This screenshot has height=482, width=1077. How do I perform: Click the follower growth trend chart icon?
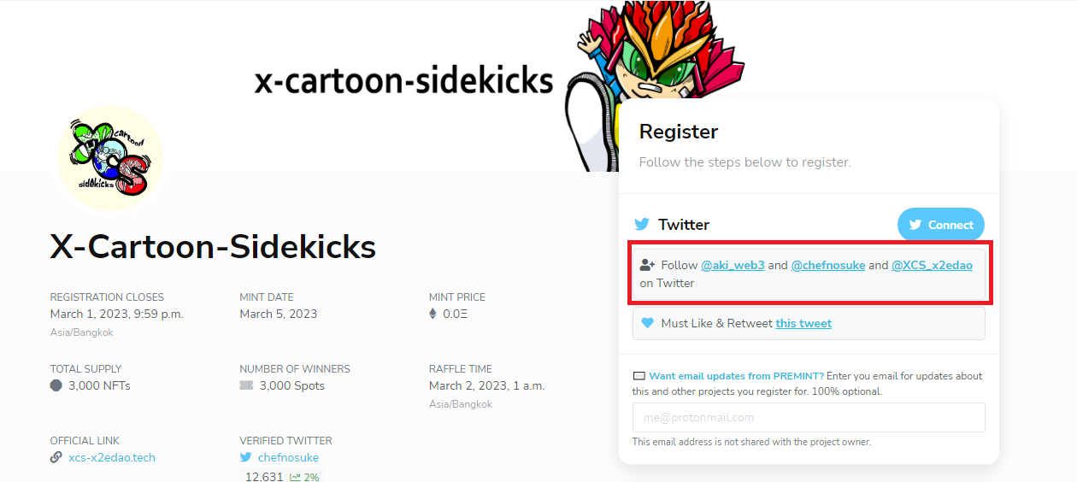coord(295,477)
